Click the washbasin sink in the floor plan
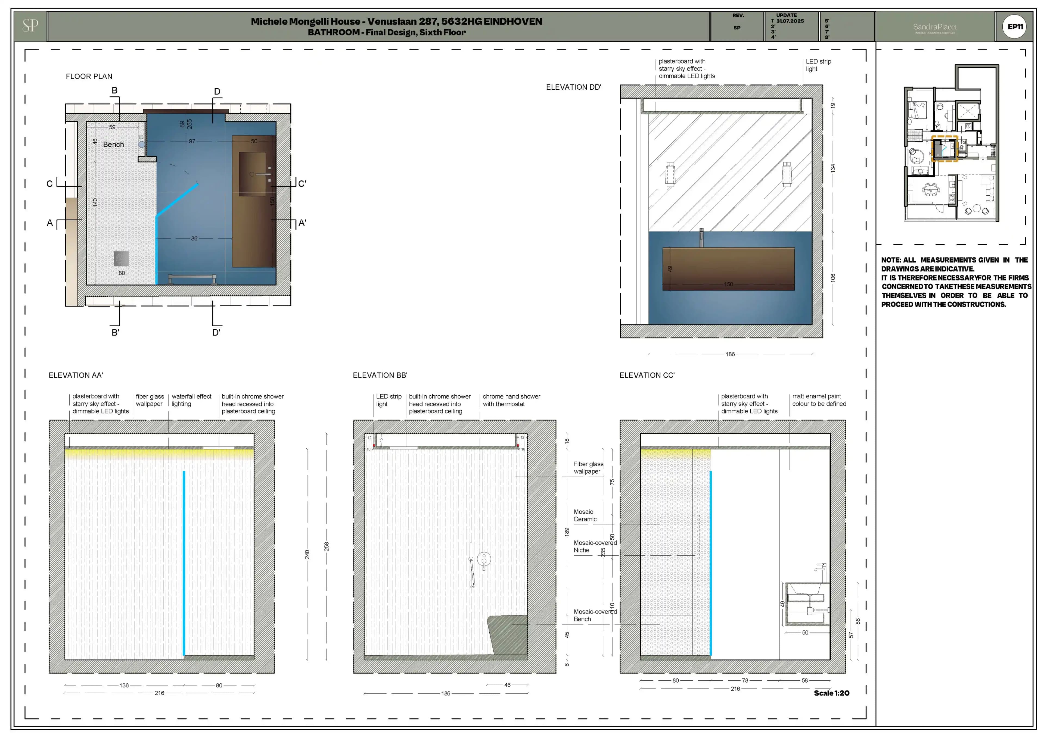The height and width of the screenshot is (738, 1044). 252,174
